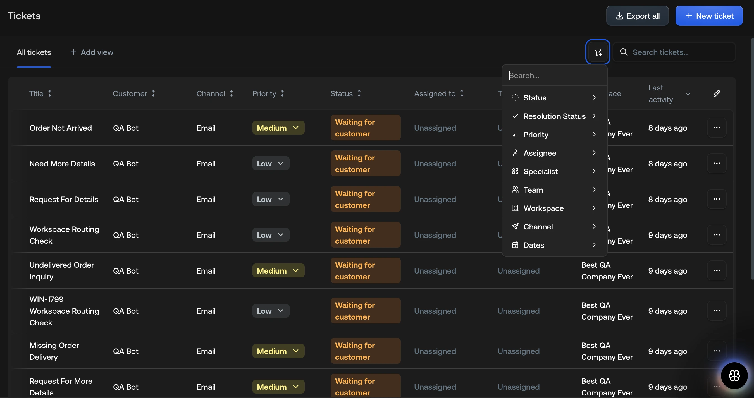
Task: Sort by Status column arrows
Action: coord(359,93)
